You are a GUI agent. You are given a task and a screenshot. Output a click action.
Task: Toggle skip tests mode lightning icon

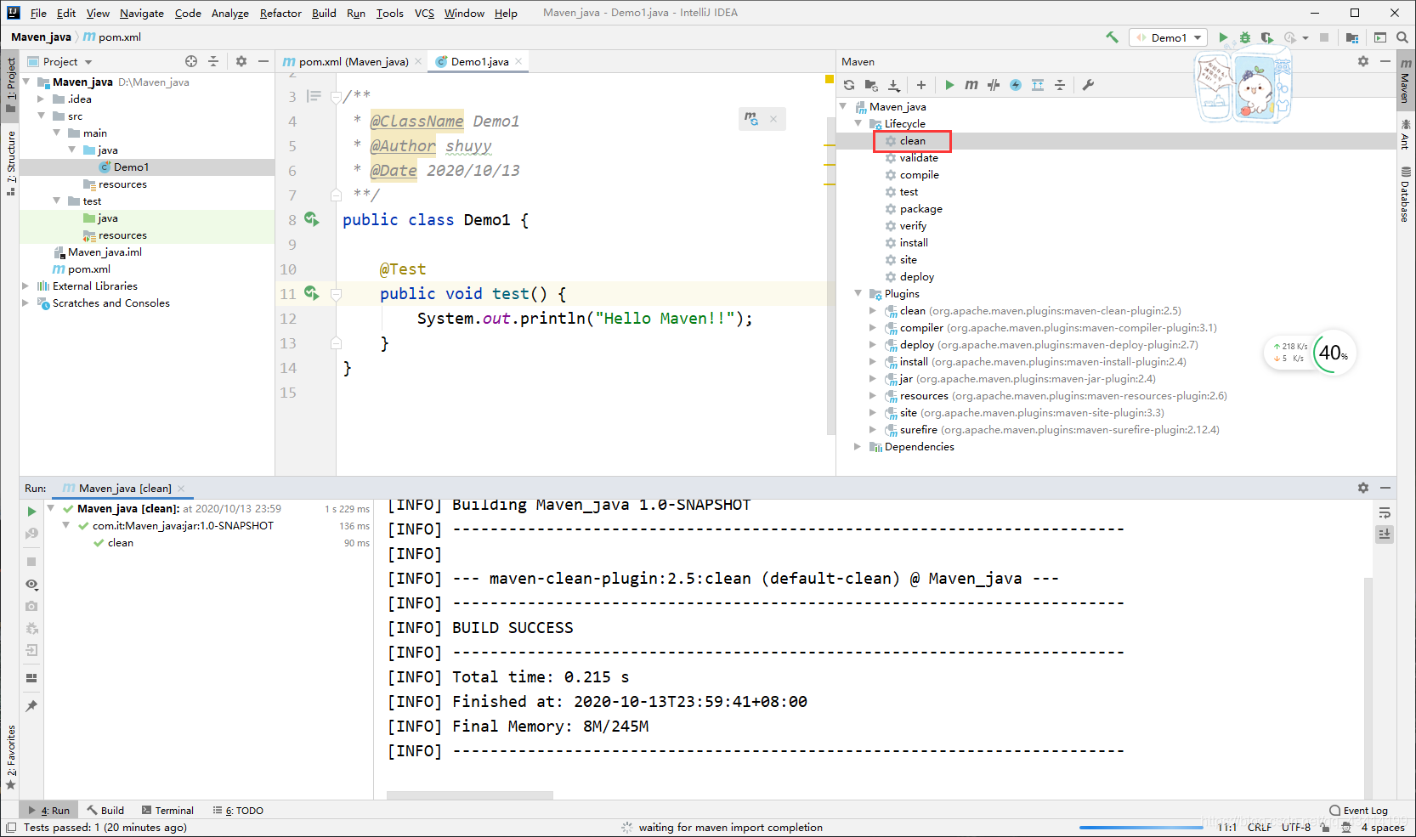coord(1016,85)
